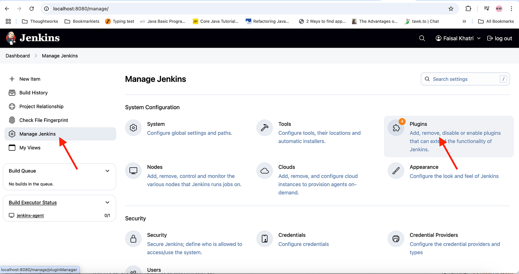Click the gear icon beside Manage Jenkins
This screenshot has width=519, height=274.
click(12, 134)
